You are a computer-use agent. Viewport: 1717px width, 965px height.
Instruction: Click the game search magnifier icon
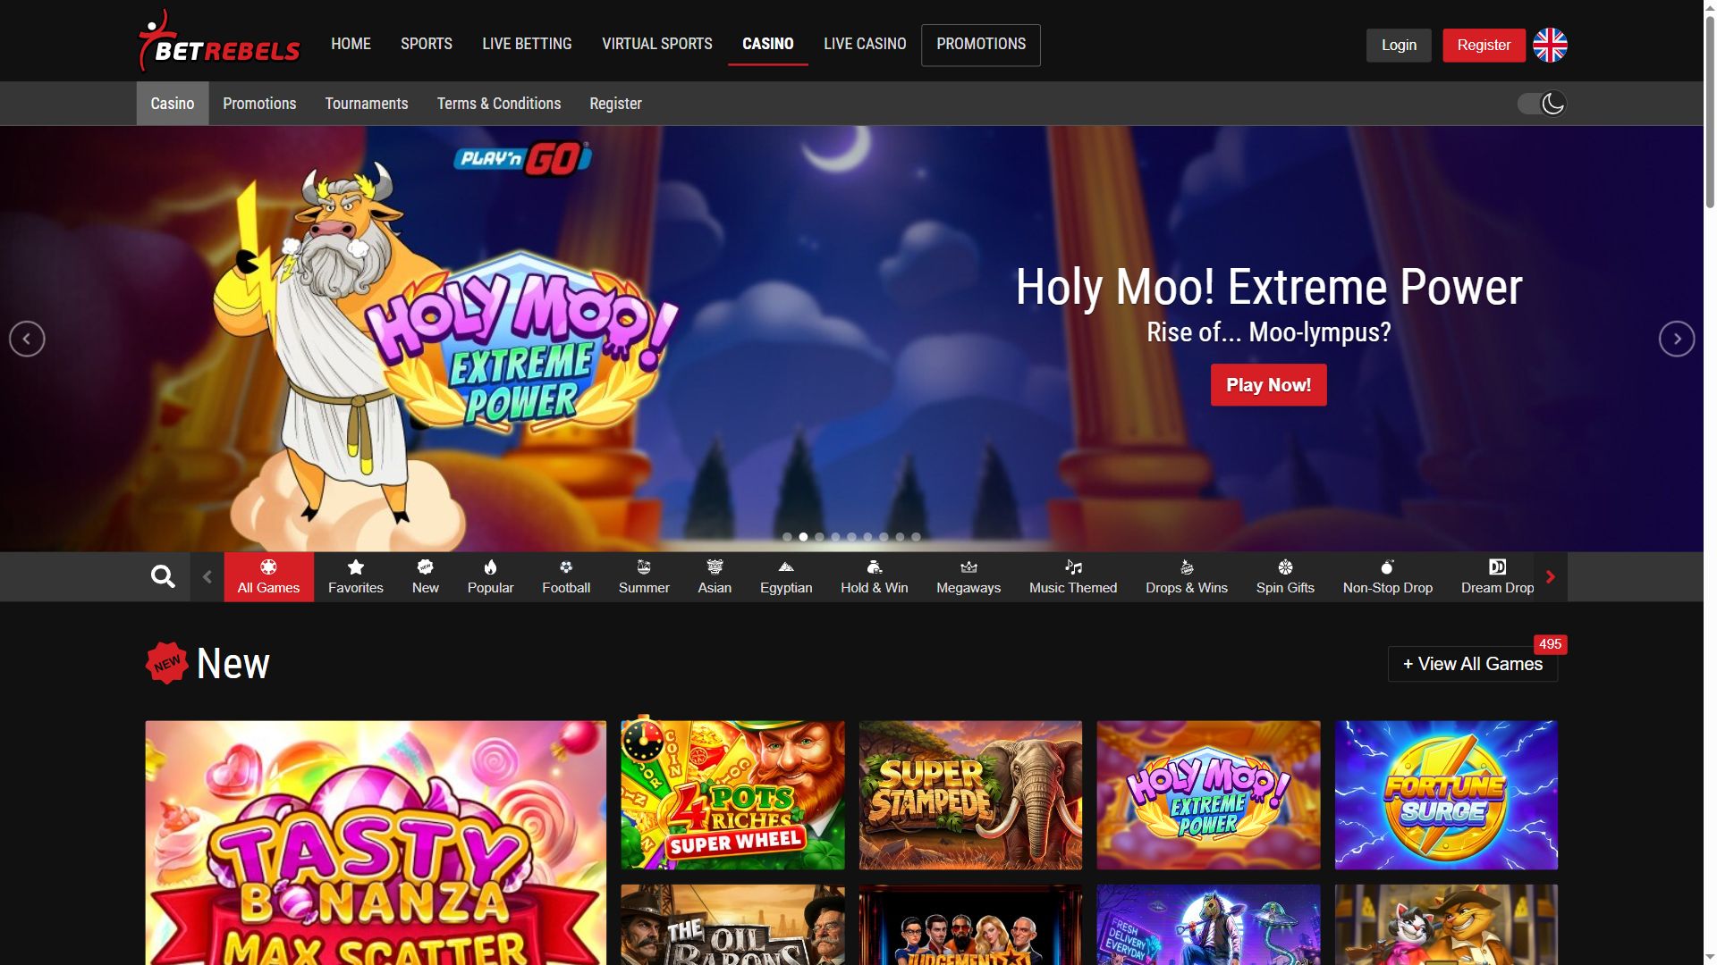coord(163,576)
